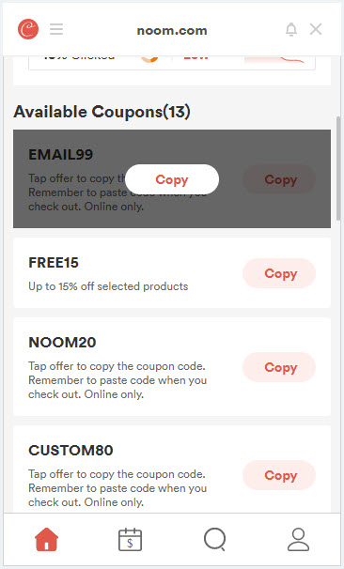344x569 pixels.
Task: Copy the NOOM20 coupon code
Action: point(279,367)
